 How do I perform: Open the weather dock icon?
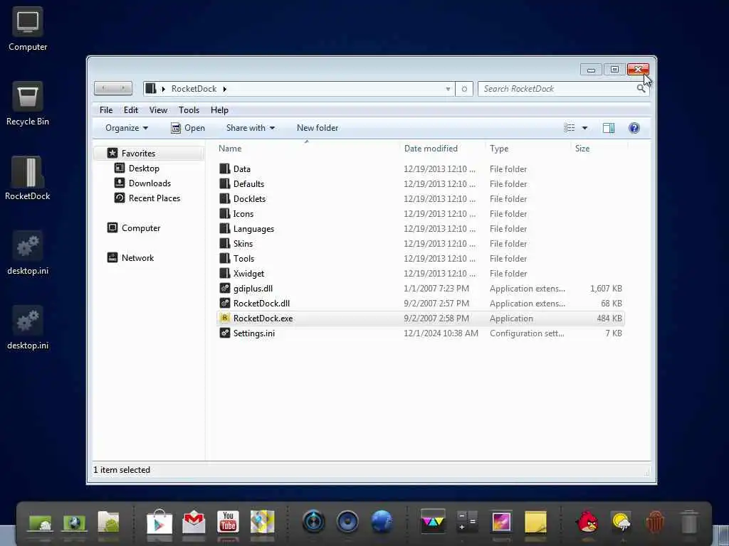tap(621, 521)
